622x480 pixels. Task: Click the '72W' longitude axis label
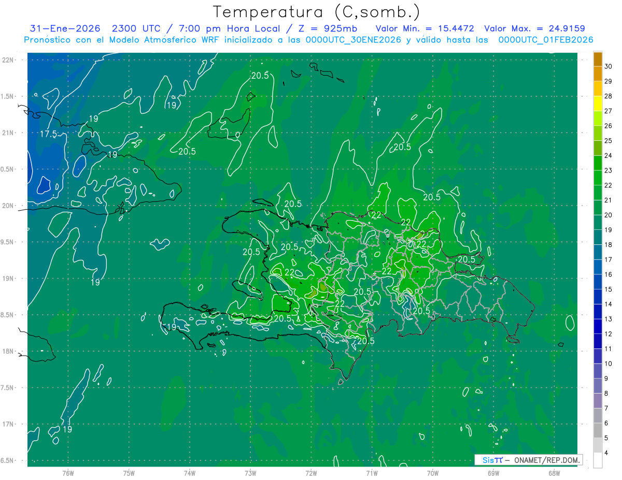[x=311, y=473]
